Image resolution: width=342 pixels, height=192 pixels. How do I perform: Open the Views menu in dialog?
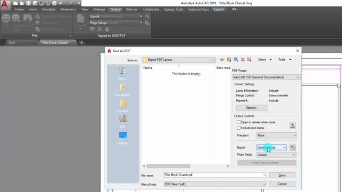click(x=265, y=59)
